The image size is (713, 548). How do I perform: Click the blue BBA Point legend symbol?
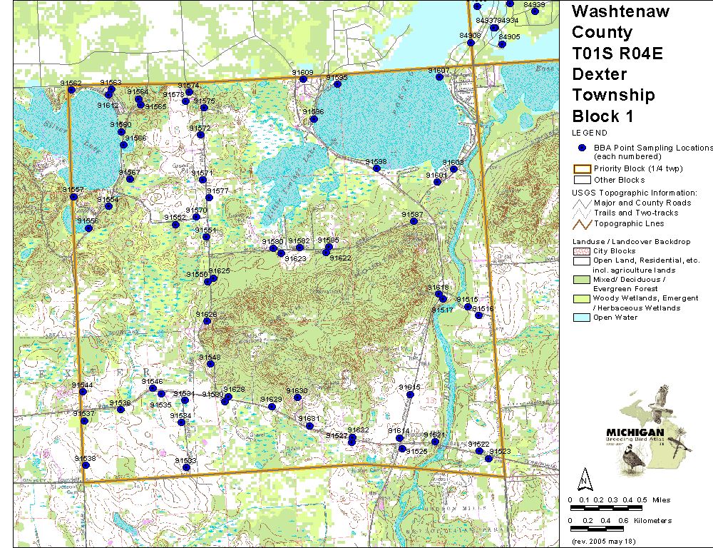[582, 148]
